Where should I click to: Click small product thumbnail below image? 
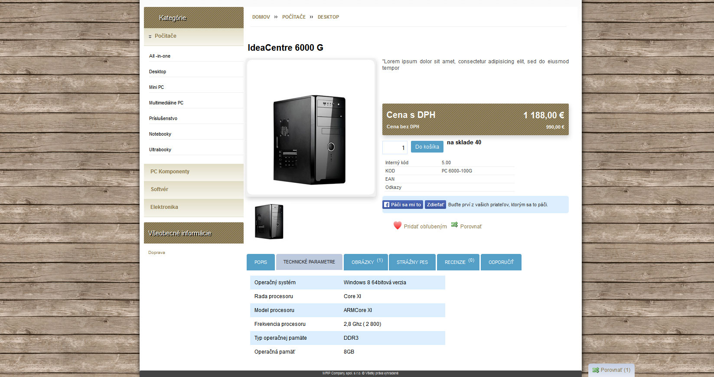pyautogui.click(x=269, y=221)
